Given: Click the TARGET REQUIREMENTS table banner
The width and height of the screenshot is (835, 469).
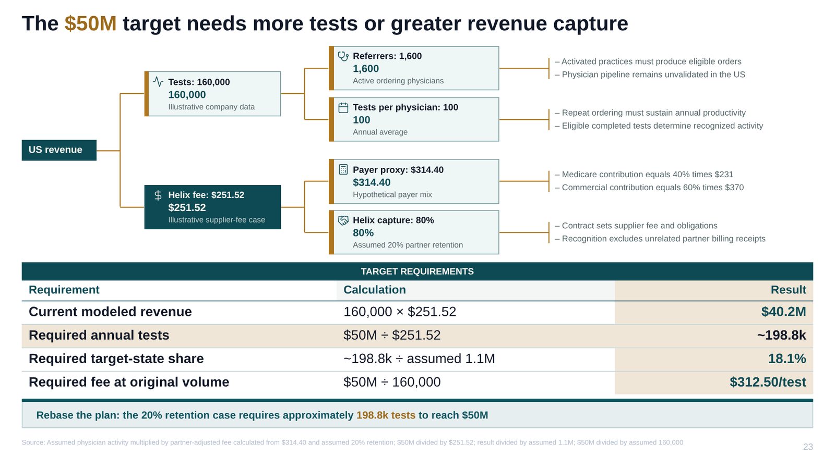Looking at the screenshot, I should click(417, 271).
